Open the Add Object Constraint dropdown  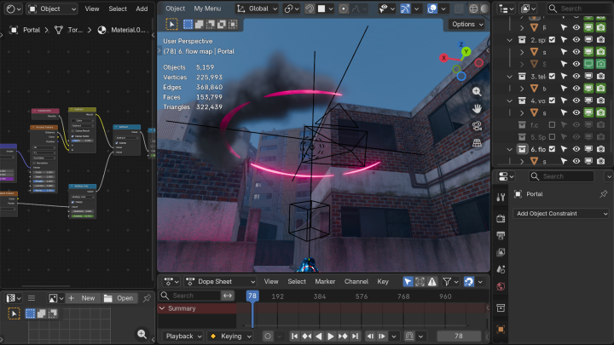coord(562,214)
